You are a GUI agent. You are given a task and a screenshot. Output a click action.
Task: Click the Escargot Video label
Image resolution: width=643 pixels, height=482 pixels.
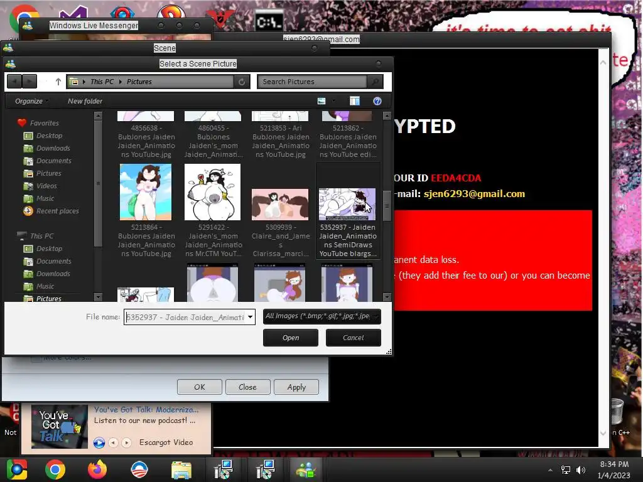166,442
